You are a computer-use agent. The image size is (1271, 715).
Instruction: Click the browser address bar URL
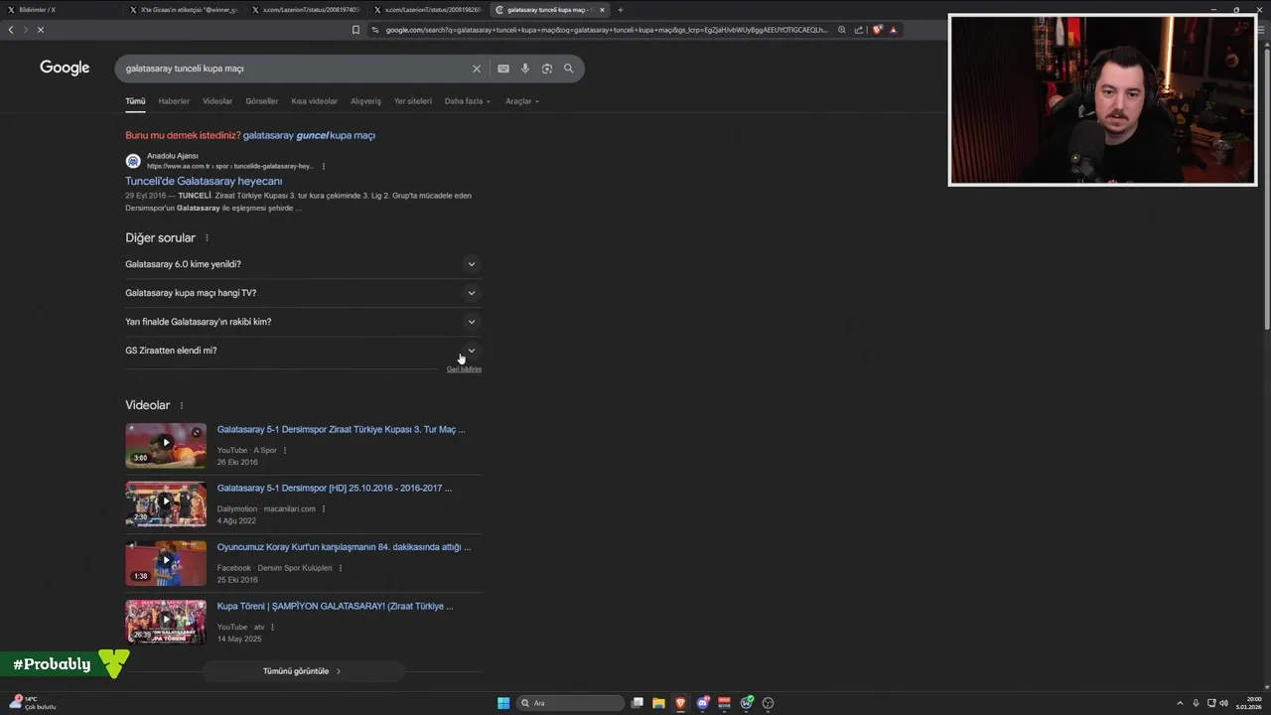[606, 30]
